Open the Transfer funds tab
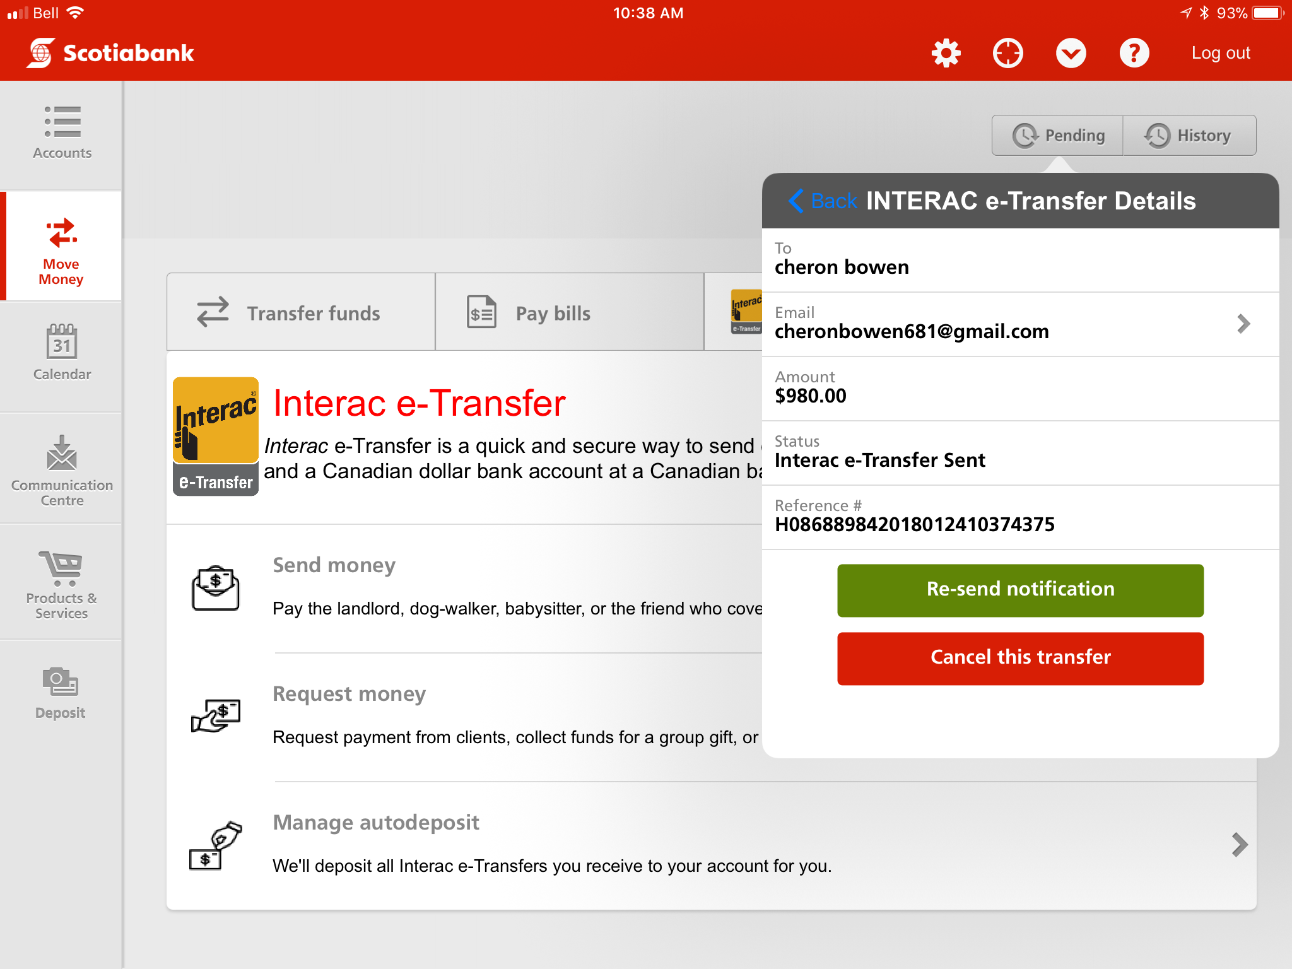This screenshot has height=969, width=1292. (301, 312)
